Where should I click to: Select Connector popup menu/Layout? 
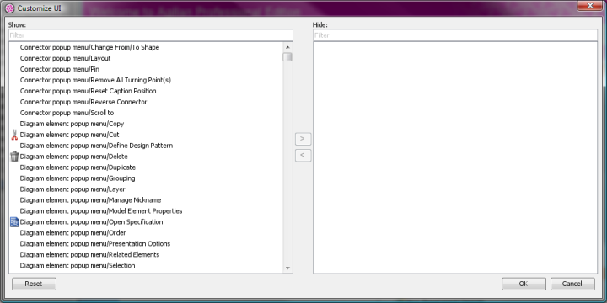click(65, 58)
